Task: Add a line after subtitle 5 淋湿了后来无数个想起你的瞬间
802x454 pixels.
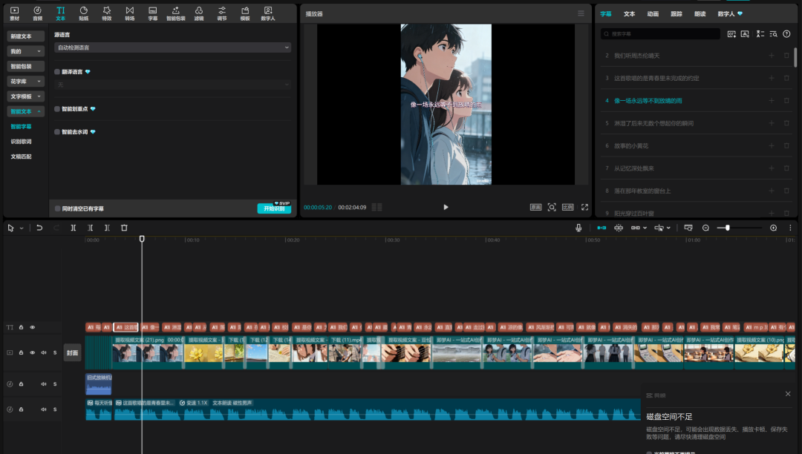Action: click(772, 123)
